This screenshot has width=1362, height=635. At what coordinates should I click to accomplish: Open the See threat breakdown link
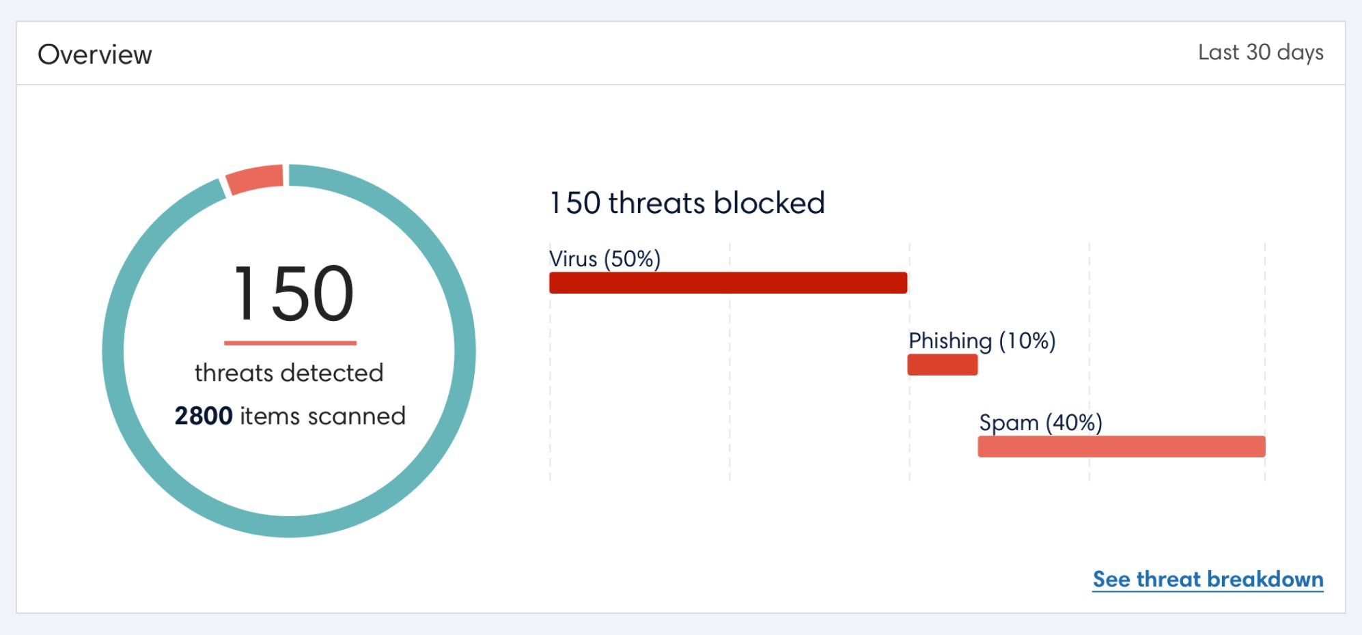pyautogui.click(x=1207, y=579)
